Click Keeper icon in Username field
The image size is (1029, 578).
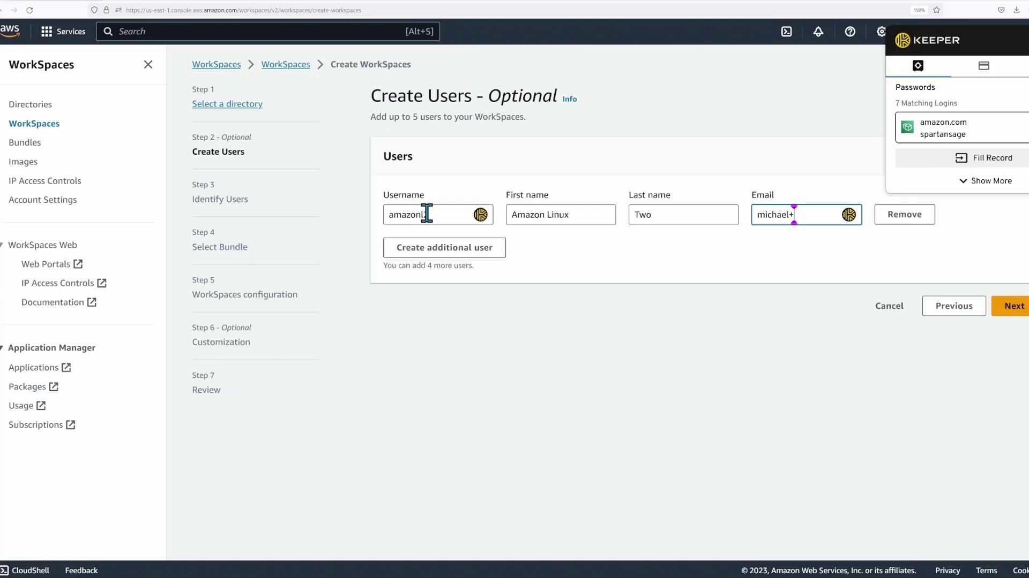[480, 215]
